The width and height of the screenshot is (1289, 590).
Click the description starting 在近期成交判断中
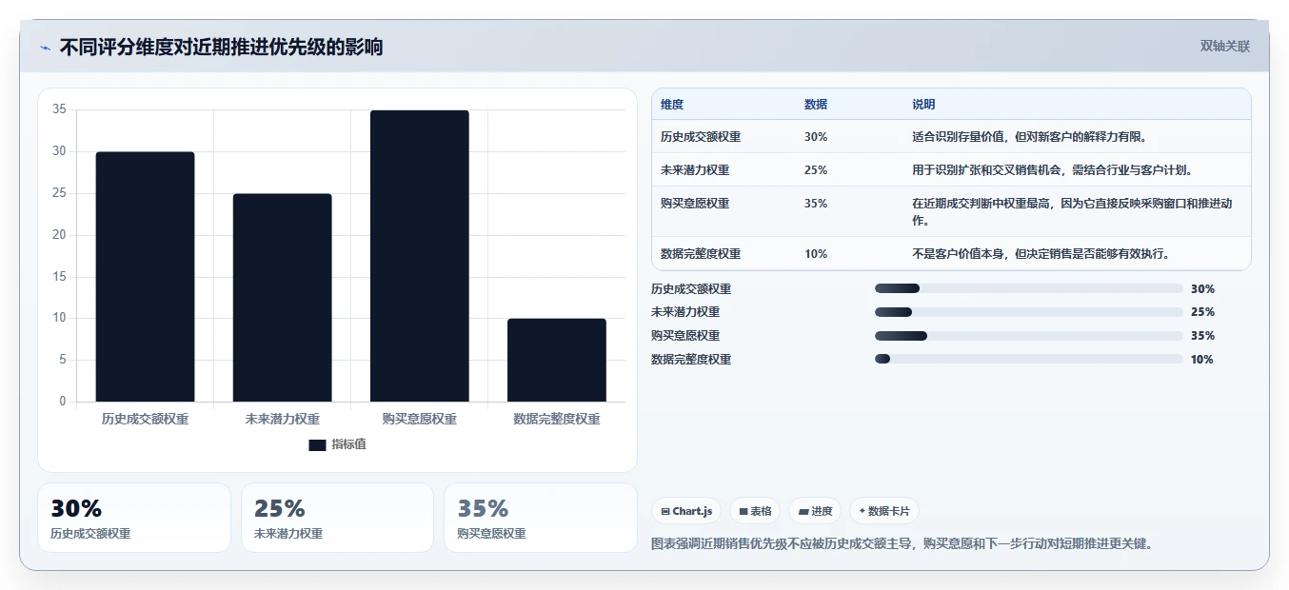coord(1072,212)
